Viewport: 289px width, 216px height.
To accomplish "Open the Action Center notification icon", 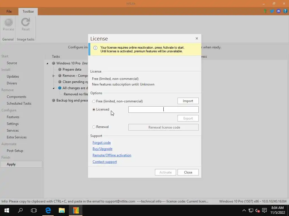I will (x=264, y=210).
